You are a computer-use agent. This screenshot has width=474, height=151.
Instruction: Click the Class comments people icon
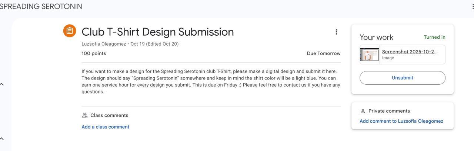click(84, 115)
